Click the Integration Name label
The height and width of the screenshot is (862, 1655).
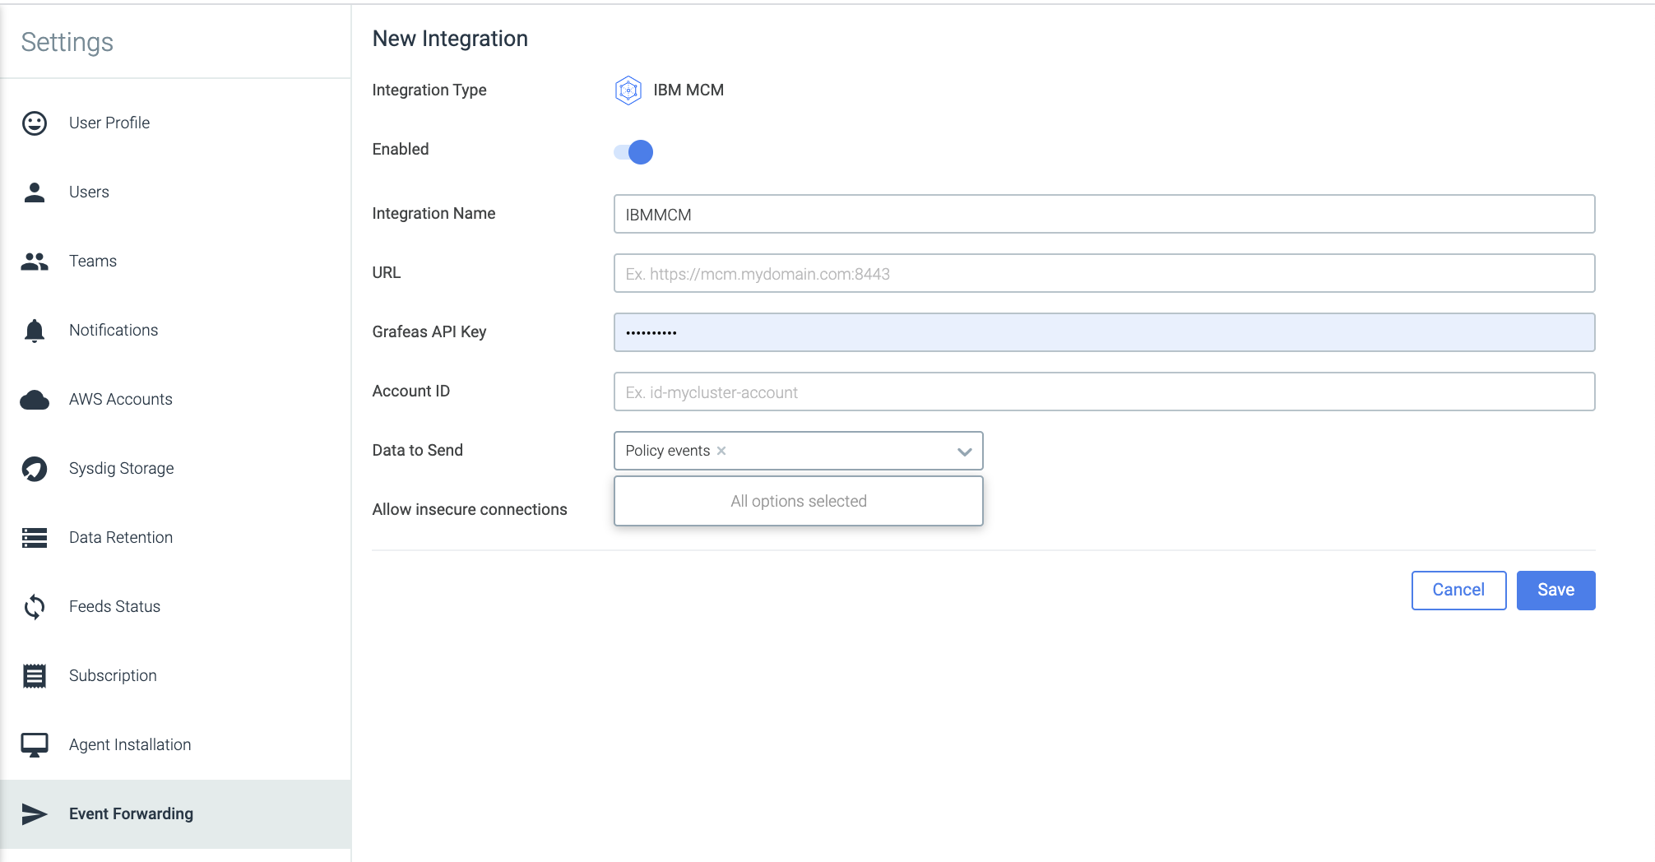[433, 214]
